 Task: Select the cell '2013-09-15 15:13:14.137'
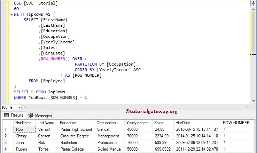point(197,129)
